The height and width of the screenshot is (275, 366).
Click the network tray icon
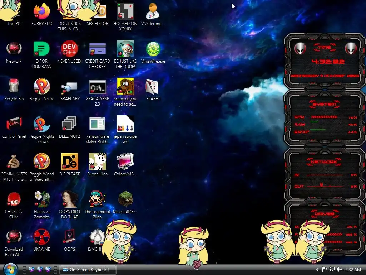click(x=332, y=269)
